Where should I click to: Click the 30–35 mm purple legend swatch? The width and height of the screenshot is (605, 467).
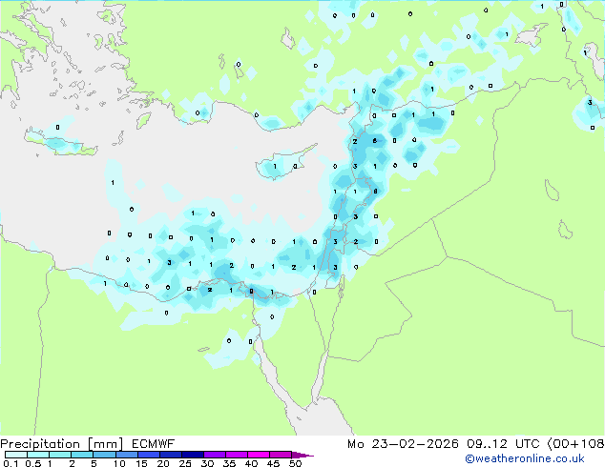coord(214,455)
